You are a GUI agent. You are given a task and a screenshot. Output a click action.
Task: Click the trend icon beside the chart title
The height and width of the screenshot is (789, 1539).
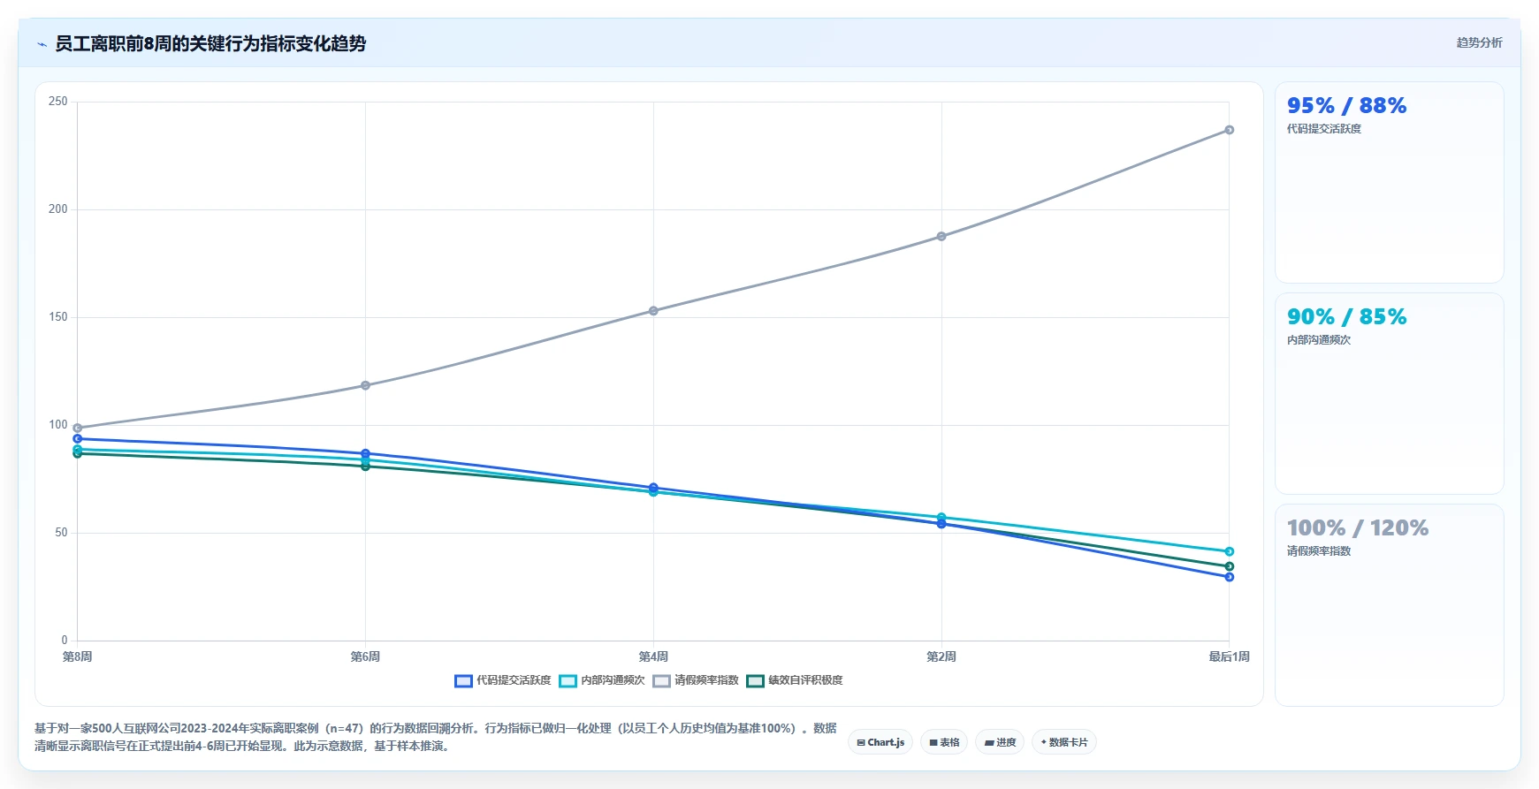click(x=42, y=44)
